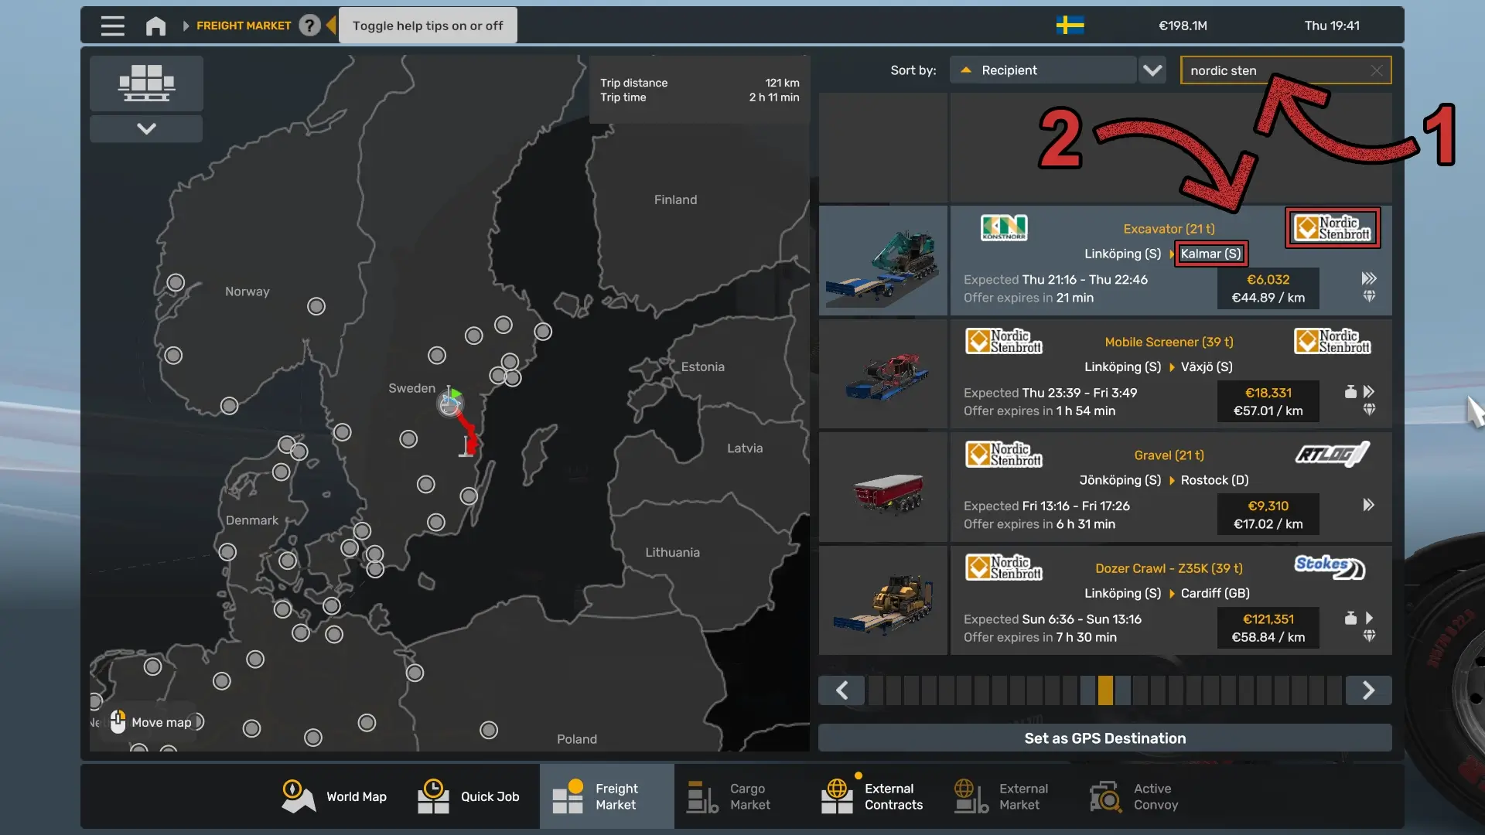Clear the search field with X
The height and width of the screenshot is (835, 1485).
tap(1377, 70)
